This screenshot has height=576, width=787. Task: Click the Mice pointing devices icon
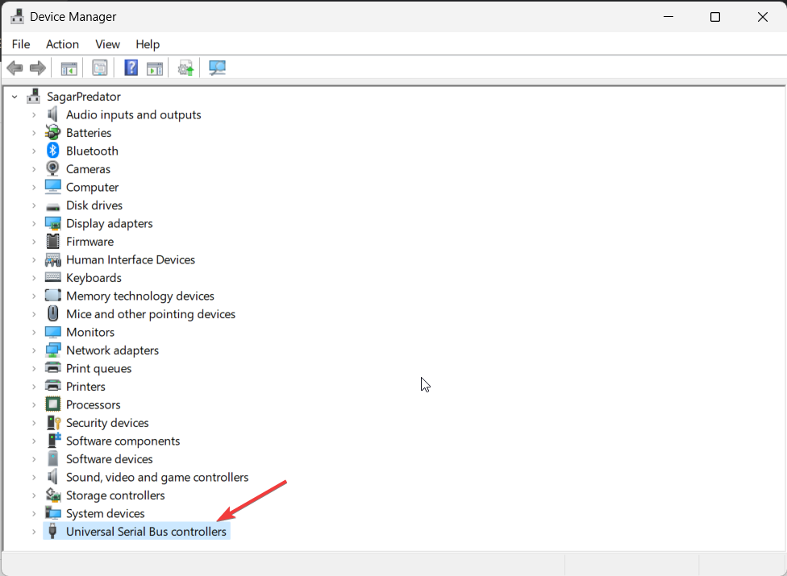pos(52,313)
